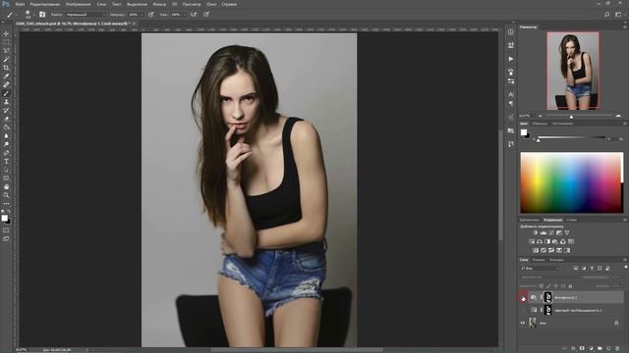The image size is (629, 353).
Task: Select the Clone Stamp tool
Action: (x=6, y=102)
